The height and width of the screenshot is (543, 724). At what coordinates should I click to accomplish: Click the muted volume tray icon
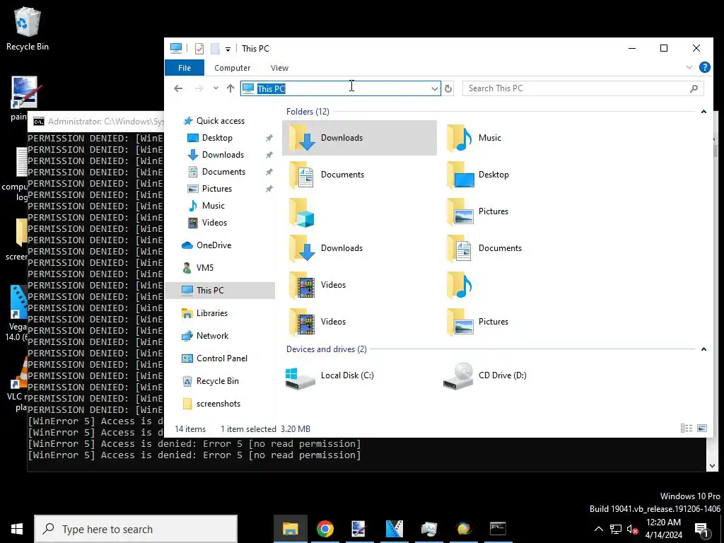click(632, 529)
